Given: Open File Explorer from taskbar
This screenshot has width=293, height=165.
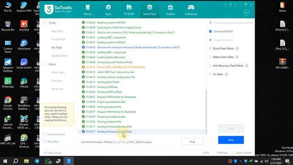Looking at the screenshot, I should click(x=27, y=161).
